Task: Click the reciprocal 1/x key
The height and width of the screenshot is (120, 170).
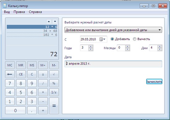Action: pyautogui.click(x=54, y=92)
